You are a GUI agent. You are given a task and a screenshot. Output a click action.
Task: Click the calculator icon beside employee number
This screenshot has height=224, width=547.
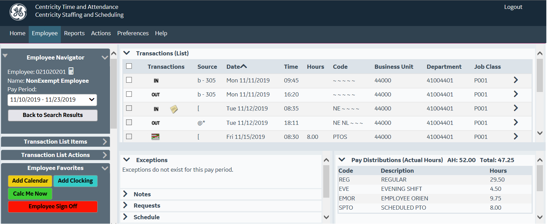[x=71, y=71]
